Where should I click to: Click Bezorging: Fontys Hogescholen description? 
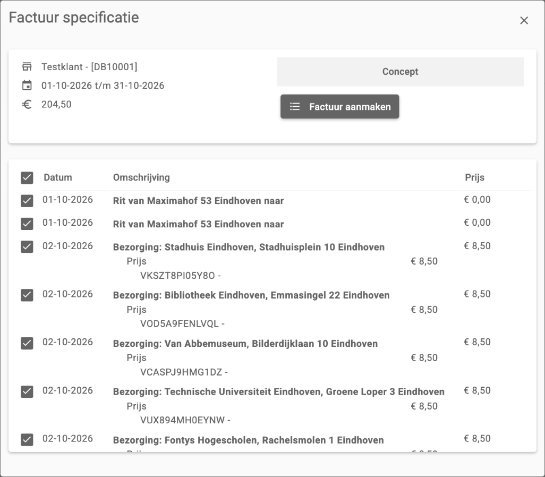tap(248, 440)
